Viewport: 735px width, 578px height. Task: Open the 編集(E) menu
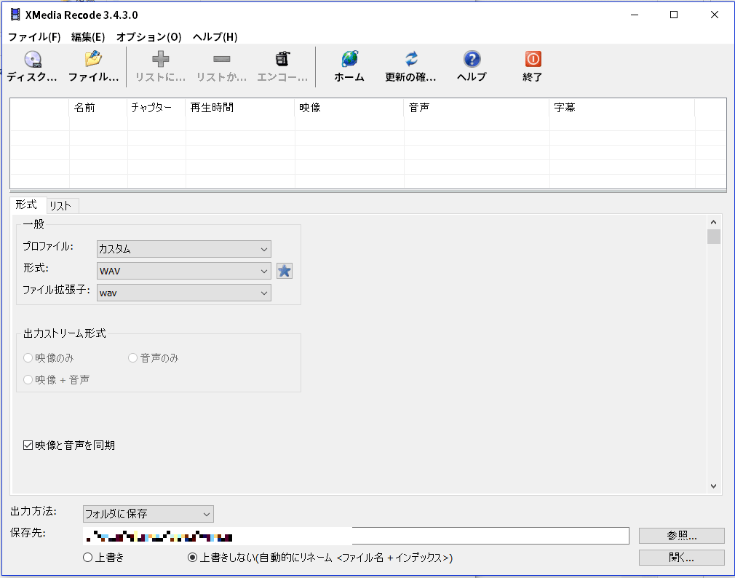[x=88, y=37]
